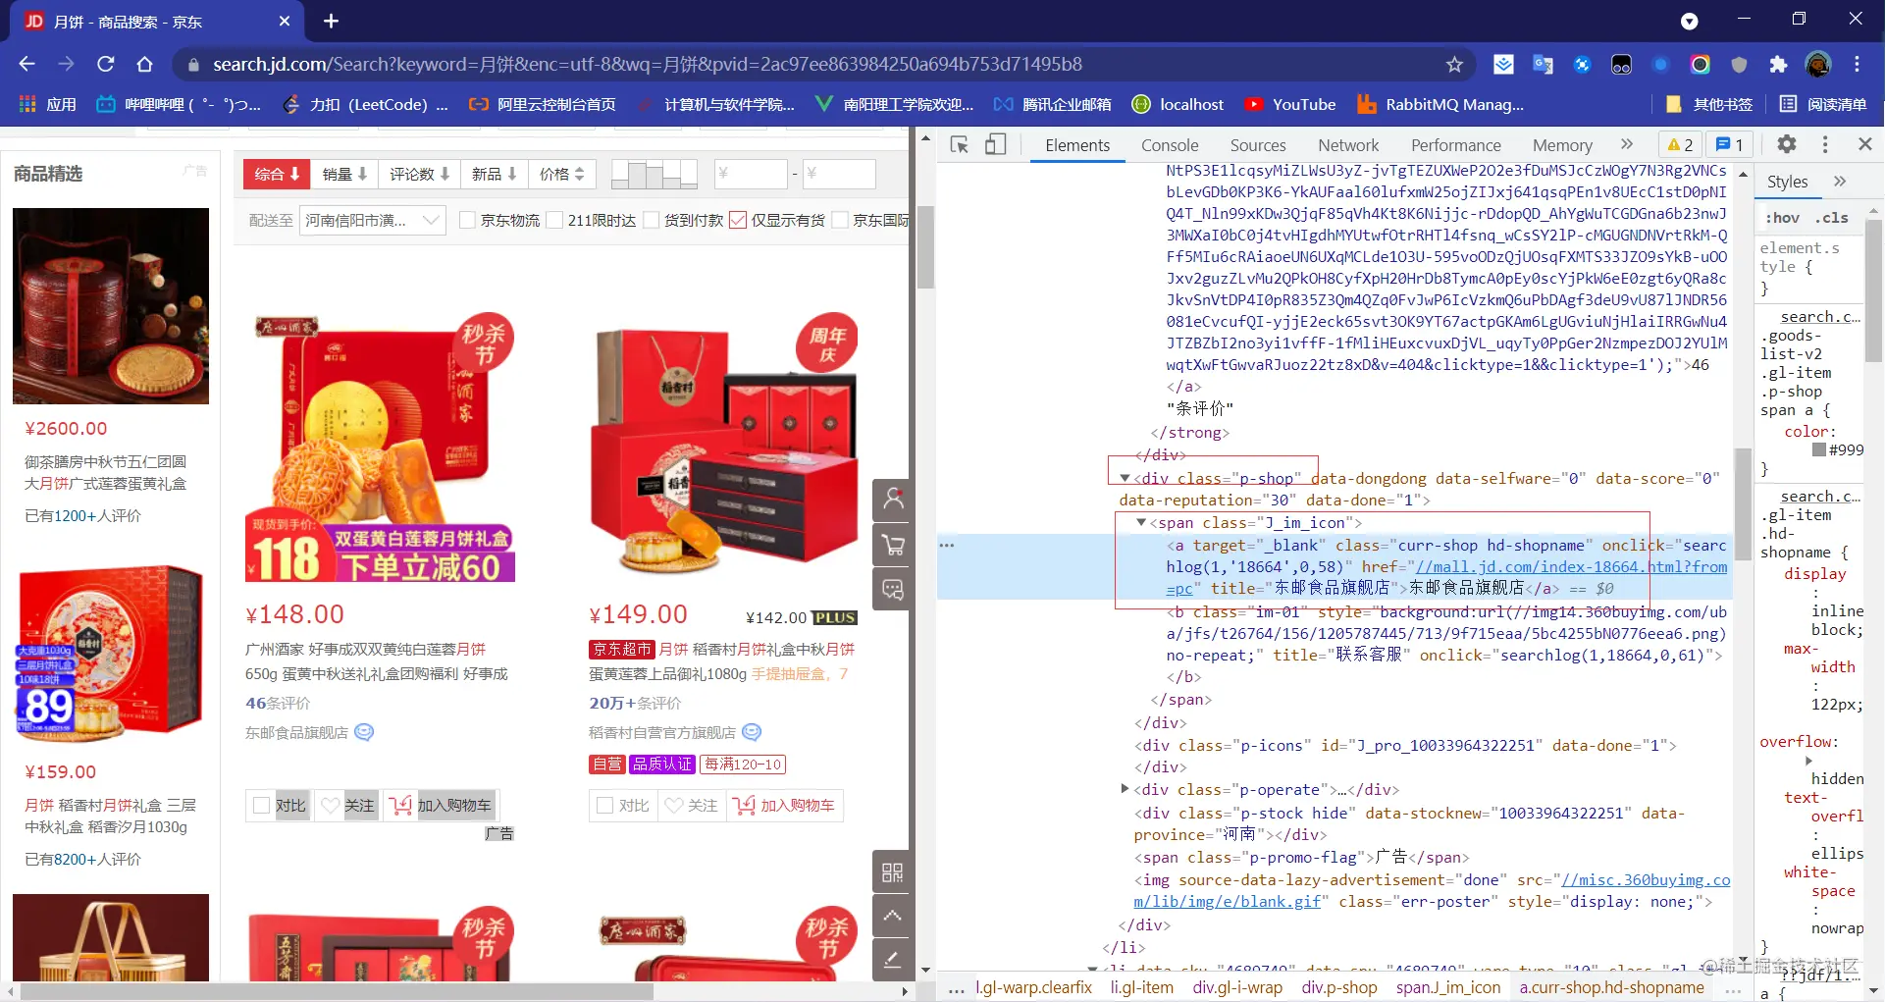Toggle the device toolbar icon
Screen dimensions: 1885x1002
click(995, 145)
